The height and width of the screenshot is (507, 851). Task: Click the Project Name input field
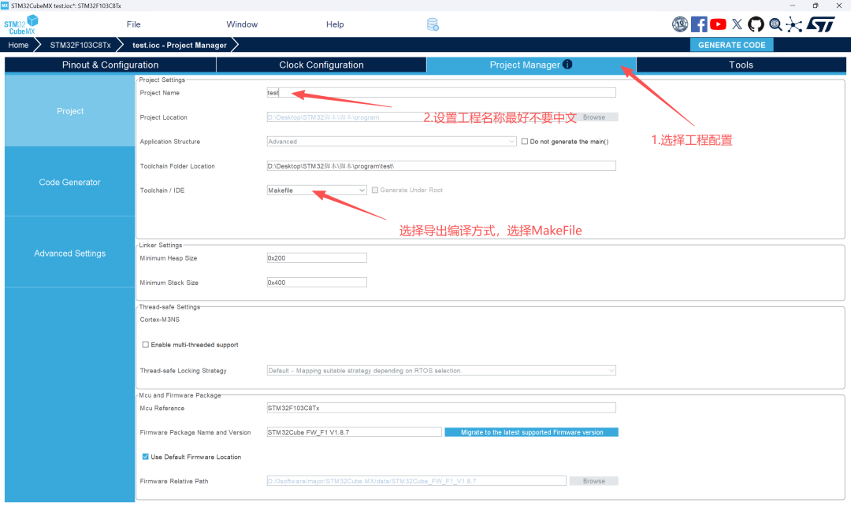(441, 93)
